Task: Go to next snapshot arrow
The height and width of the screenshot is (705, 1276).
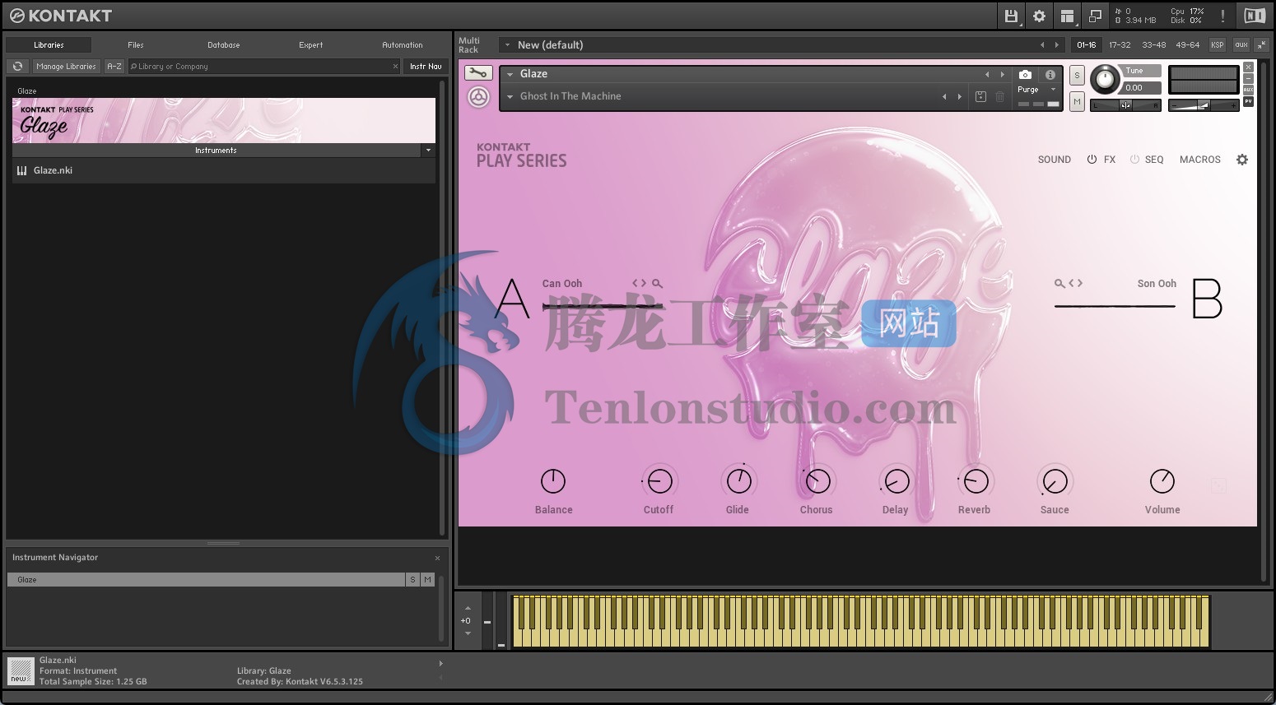Action: [959, 96]
